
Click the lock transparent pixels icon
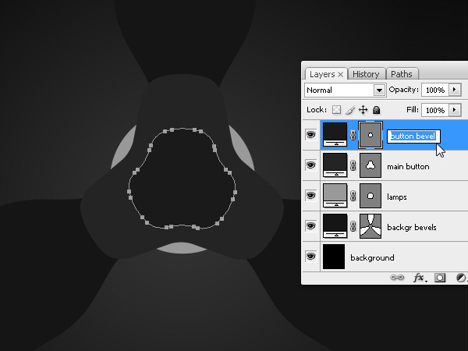tap(337, 110)
